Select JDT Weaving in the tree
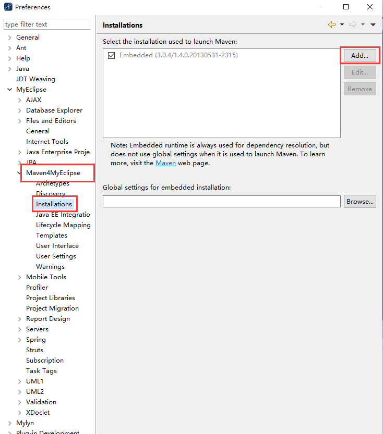The image size is (383, 434). (35, 79)
